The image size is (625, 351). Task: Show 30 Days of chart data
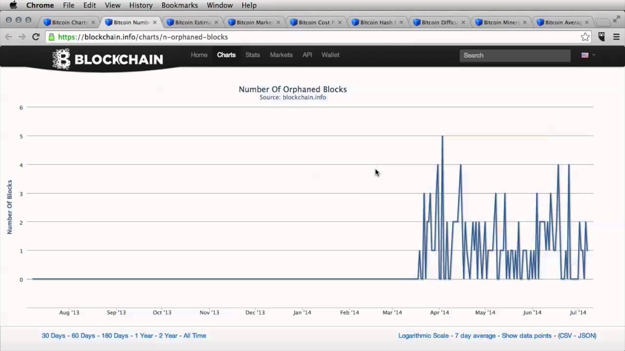(x=54, y=335)
